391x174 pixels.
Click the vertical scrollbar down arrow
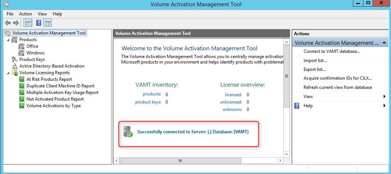(x=286, y=155)
